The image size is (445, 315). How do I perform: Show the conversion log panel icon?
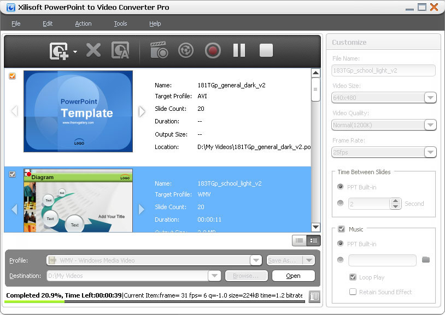(x=314, y=296)
